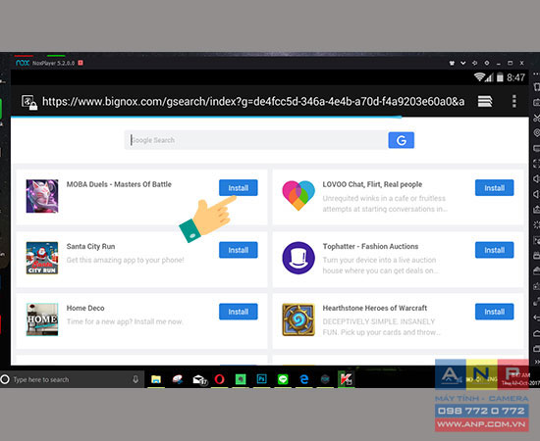Open the browser tabs stack icon

(485, 101)
